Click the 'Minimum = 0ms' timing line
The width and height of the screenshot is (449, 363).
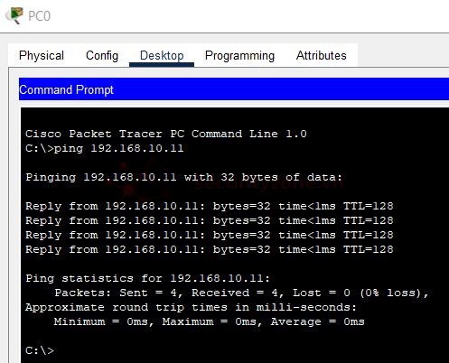[210, 321]
